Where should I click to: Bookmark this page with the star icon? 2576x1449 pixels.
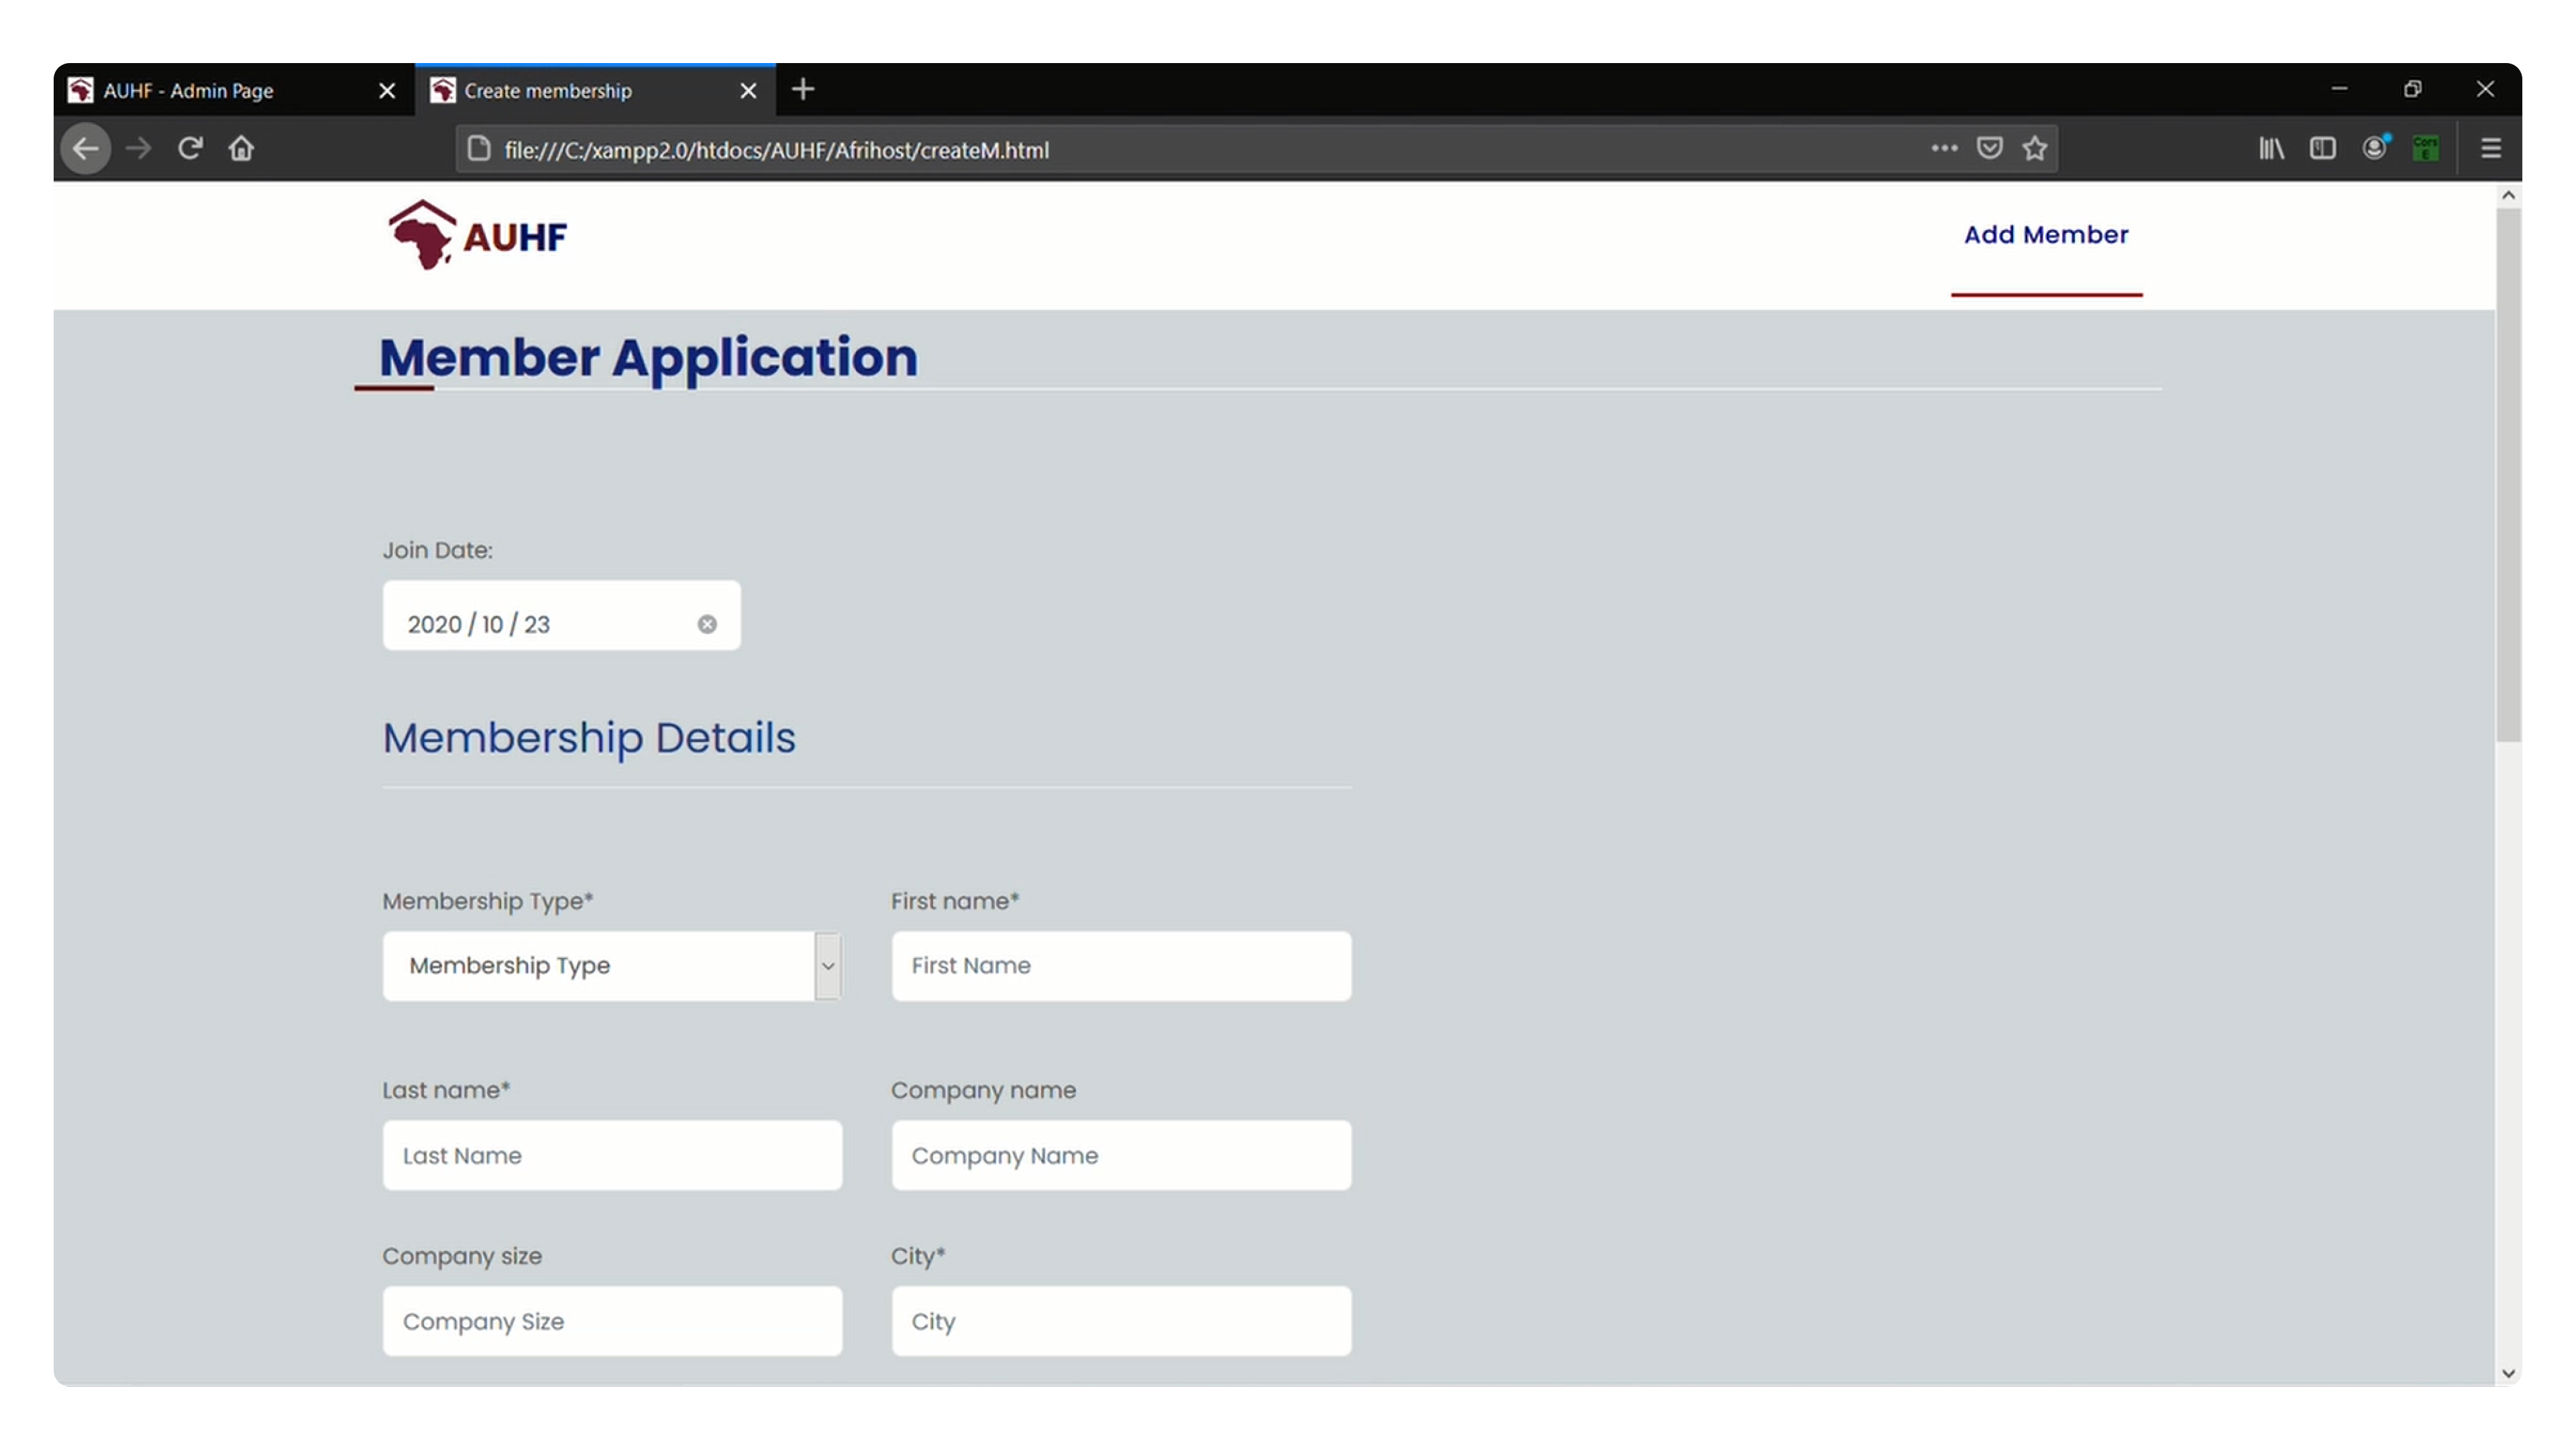coord(2034,148)
